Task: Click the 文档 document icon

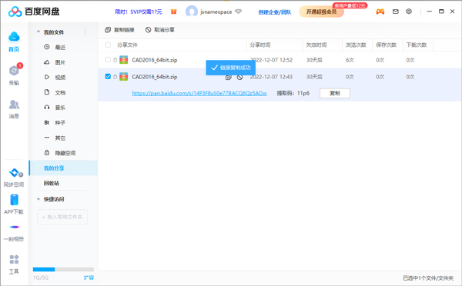Action: [46, 92]
